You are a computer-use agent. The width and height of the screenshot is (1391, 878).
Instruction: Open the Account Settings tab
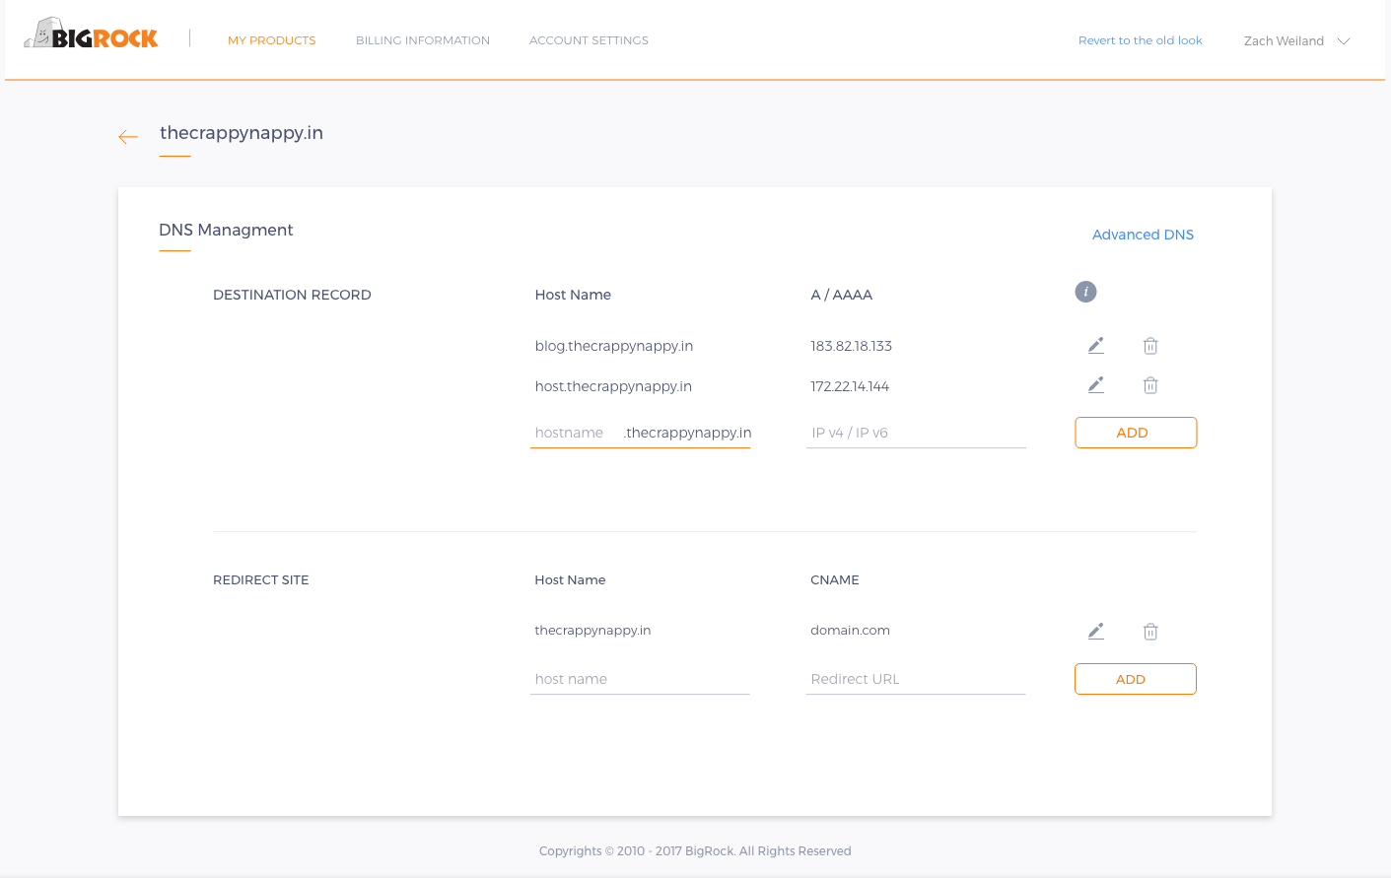click(589, 40)
